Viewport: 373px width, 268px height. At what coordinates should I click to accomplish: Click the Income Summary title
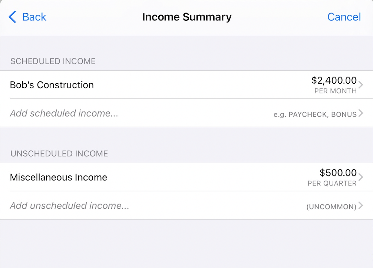click(187, 17)
